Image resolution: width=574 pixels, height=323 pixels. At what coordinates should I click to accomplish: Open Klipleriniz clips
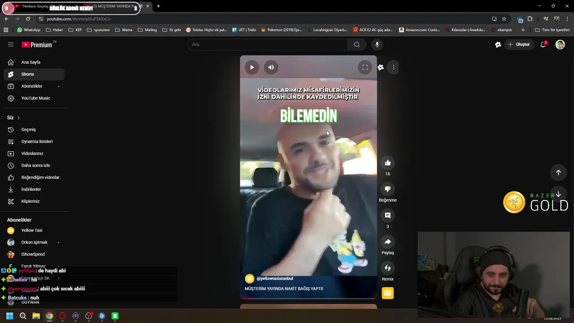click(34, 201)
